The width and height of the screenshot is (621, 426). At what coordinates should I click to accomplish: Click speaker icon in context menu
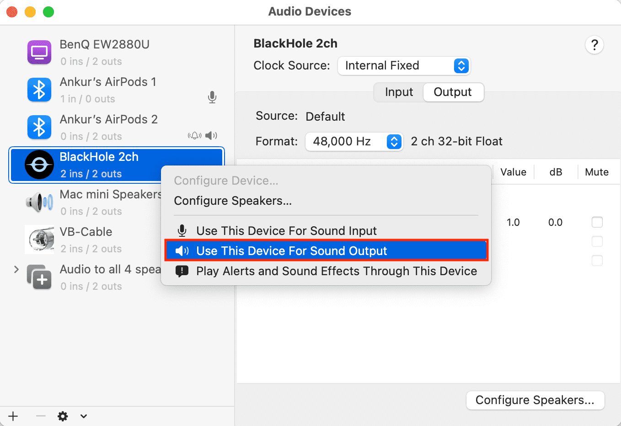point(182,250)
